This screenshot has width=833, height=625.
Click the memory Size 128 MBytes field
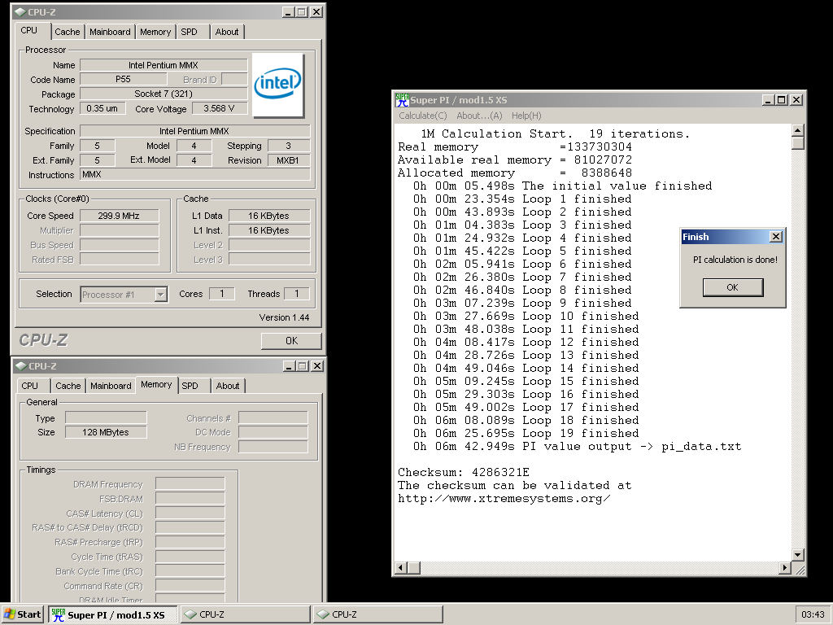[106, 432]
